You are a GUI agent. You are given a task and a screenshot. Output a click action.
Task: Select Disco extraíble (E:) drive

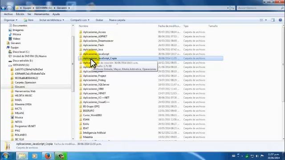23,60
